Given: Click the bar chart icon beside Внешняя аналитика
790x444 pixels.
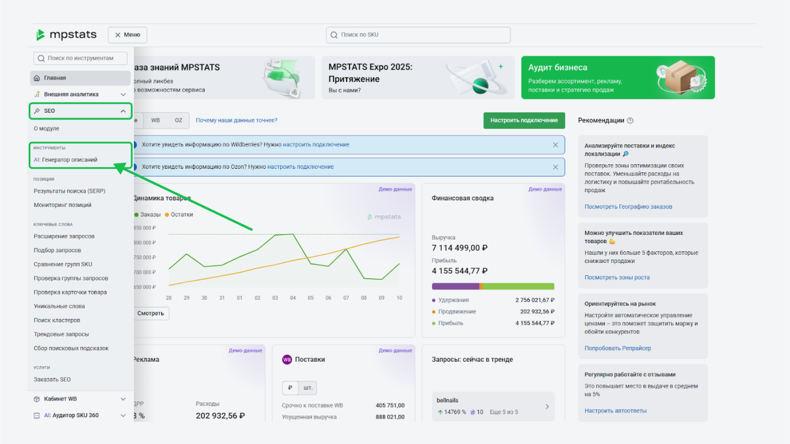Looking at the screenshot, I should (x=37, y=94).
